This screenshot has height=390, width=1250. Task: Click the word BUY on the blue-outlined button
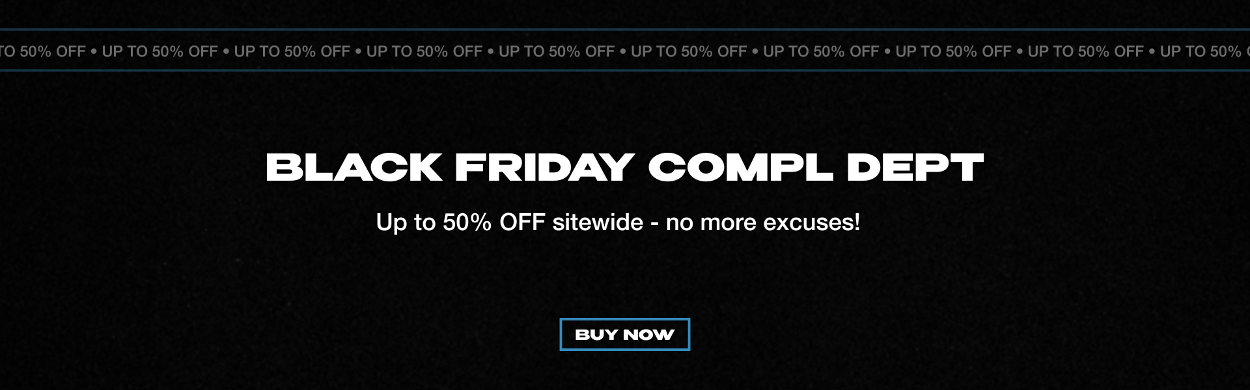tap(596, 335)
